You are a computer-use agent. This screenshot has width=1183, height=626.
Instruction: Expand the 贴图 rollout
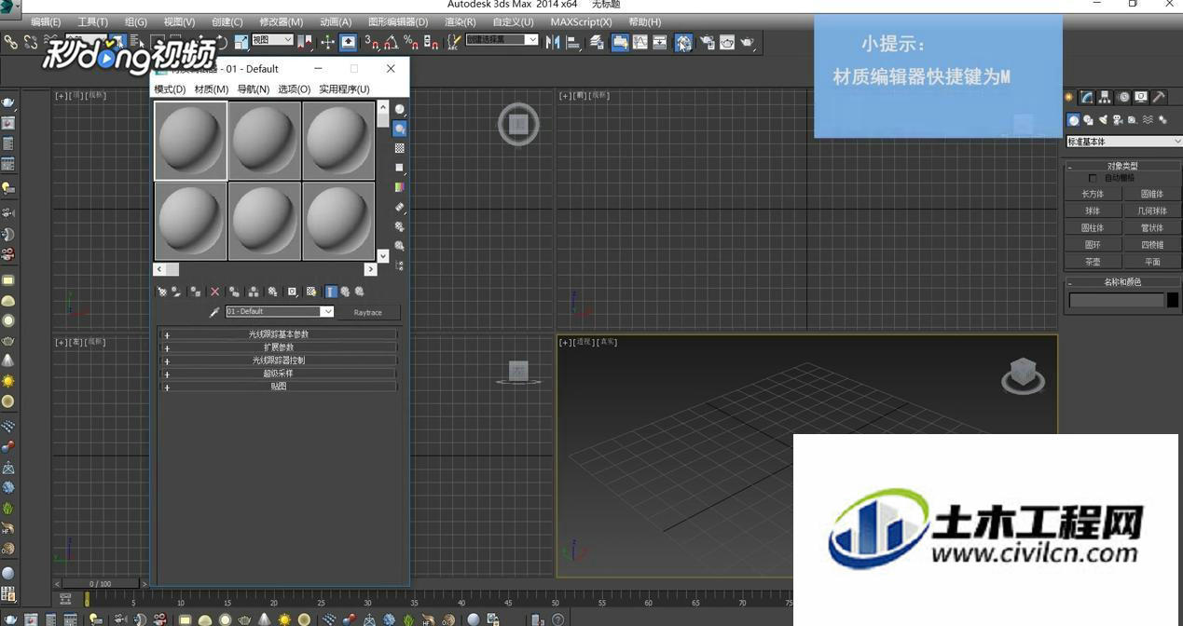point(278,387)
